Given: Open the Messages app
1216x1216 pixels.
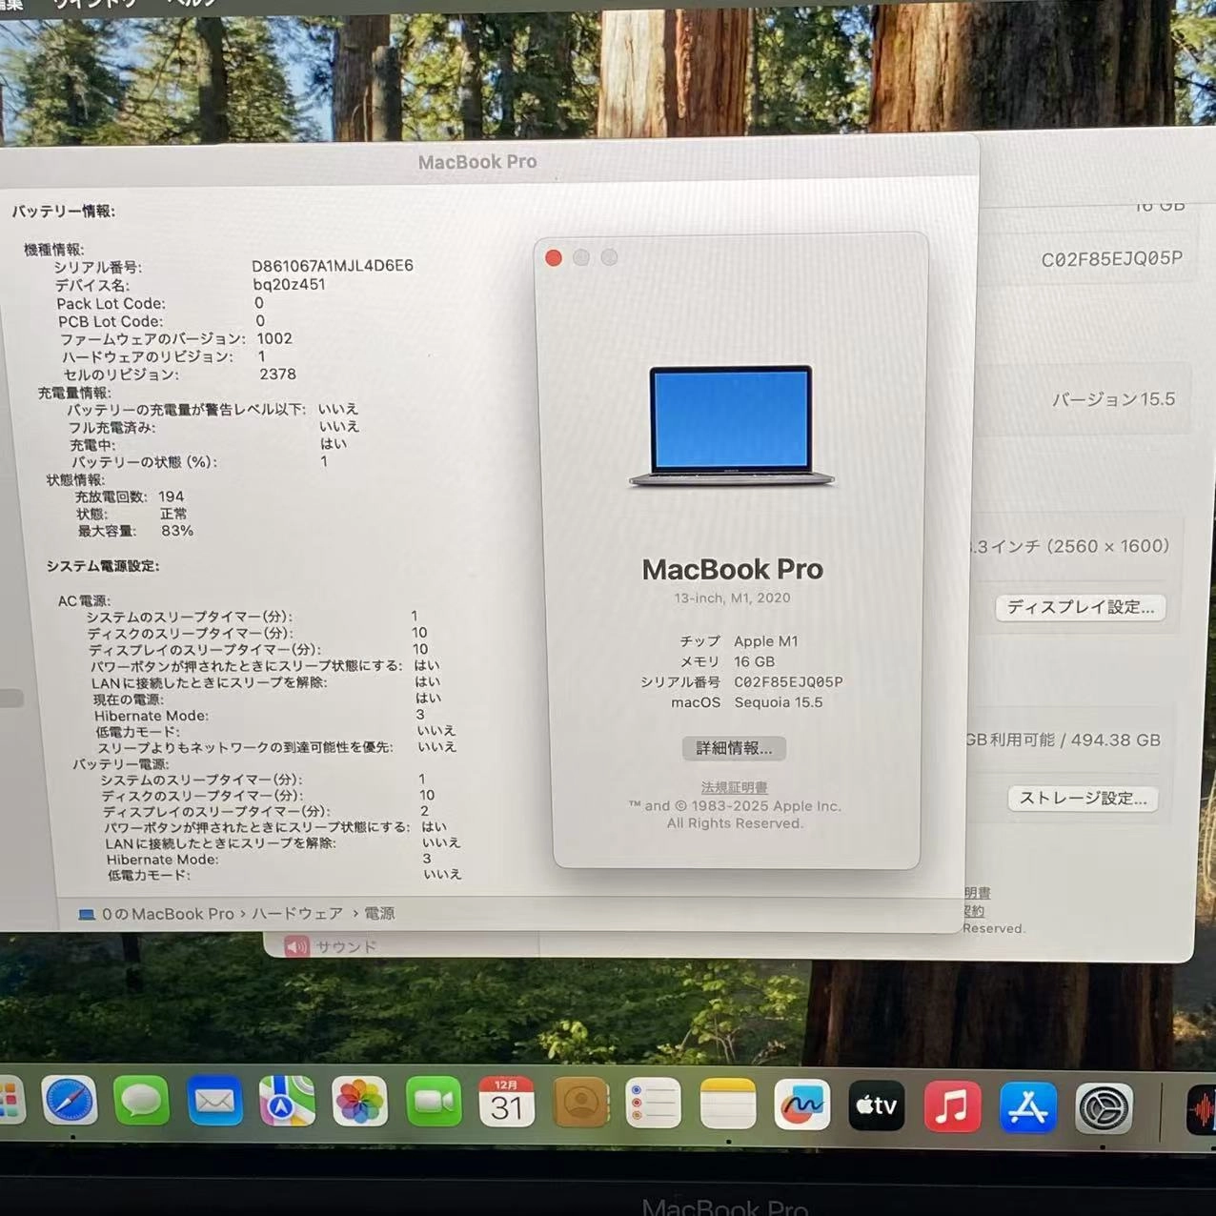Looking at the screenshot, I should click(143, 1104).
